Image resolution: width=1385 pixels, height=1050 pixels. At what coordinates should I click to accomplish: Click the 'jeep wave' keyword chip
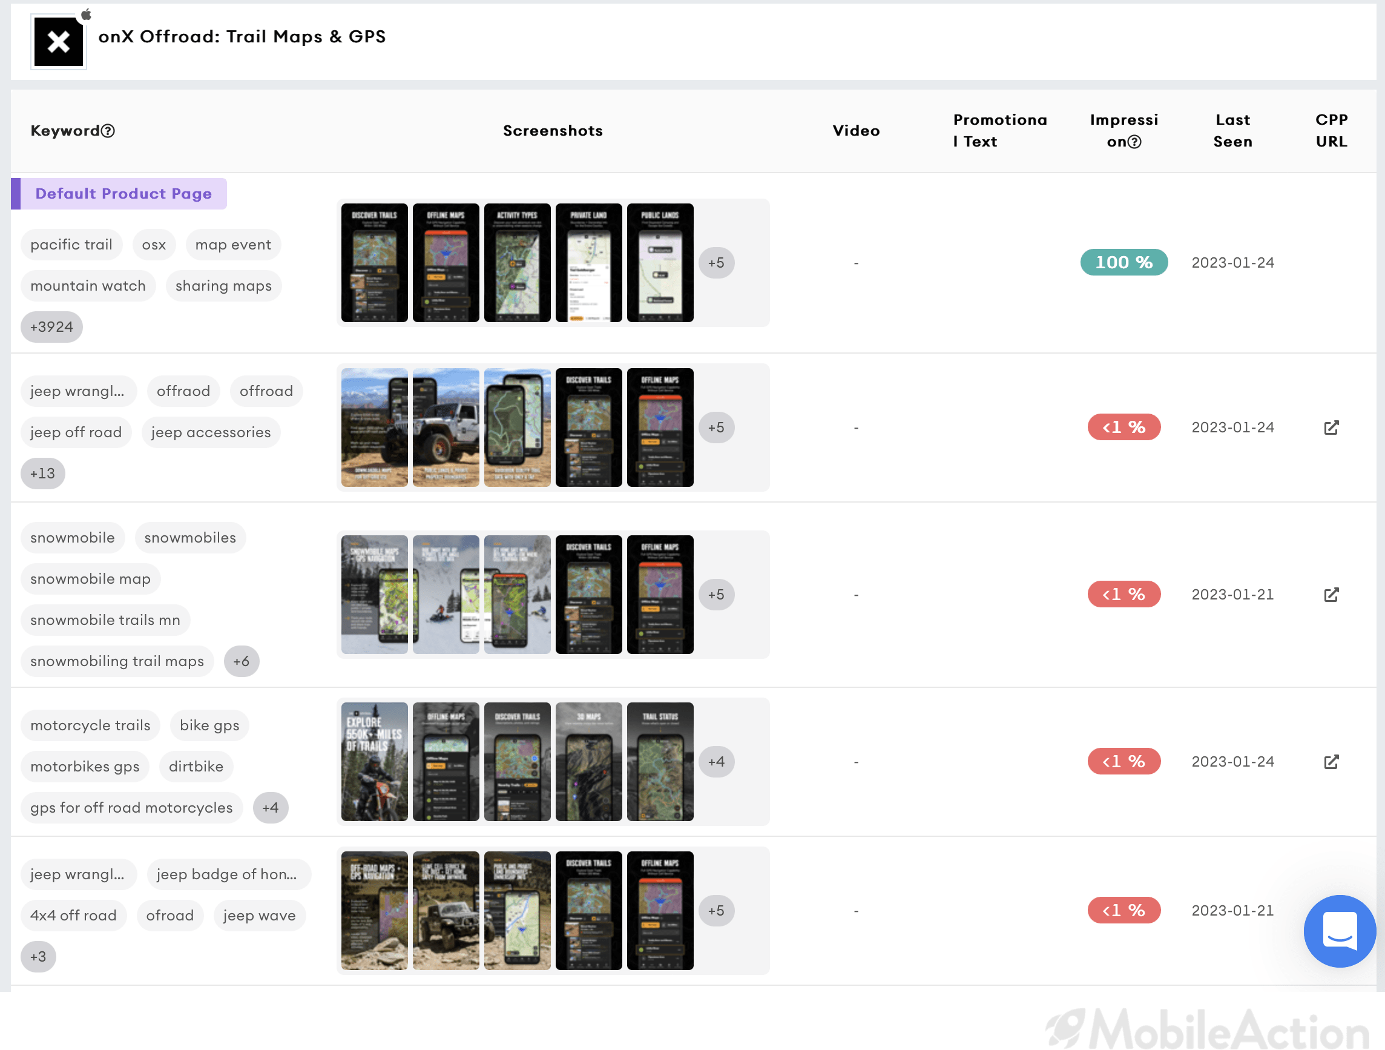point(259,916)
